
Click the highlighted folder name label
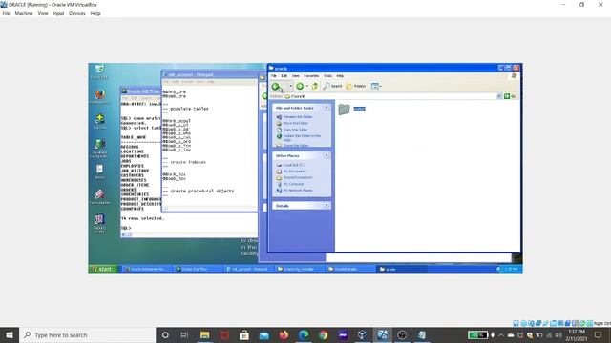pyautogui.click(x=359, y=109)
